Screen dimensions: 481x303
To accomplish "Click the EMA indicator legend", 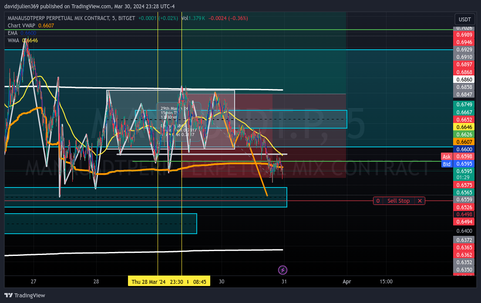I will click(x=22, y=33).
